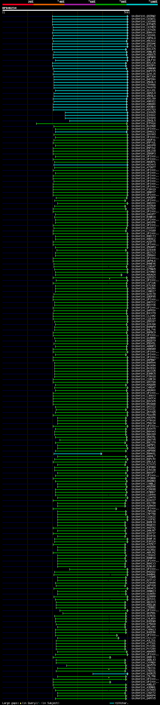Select hit UniRef100_C4JJJ0
Image resolution: width=160 pixels, height=705 pixels.
[143, 638]
